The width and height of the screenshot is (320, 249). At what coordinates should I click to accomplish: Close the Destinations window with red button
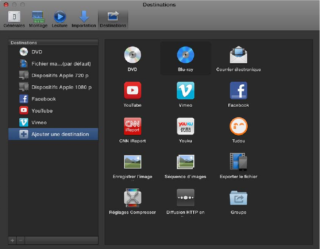point(6,4)
